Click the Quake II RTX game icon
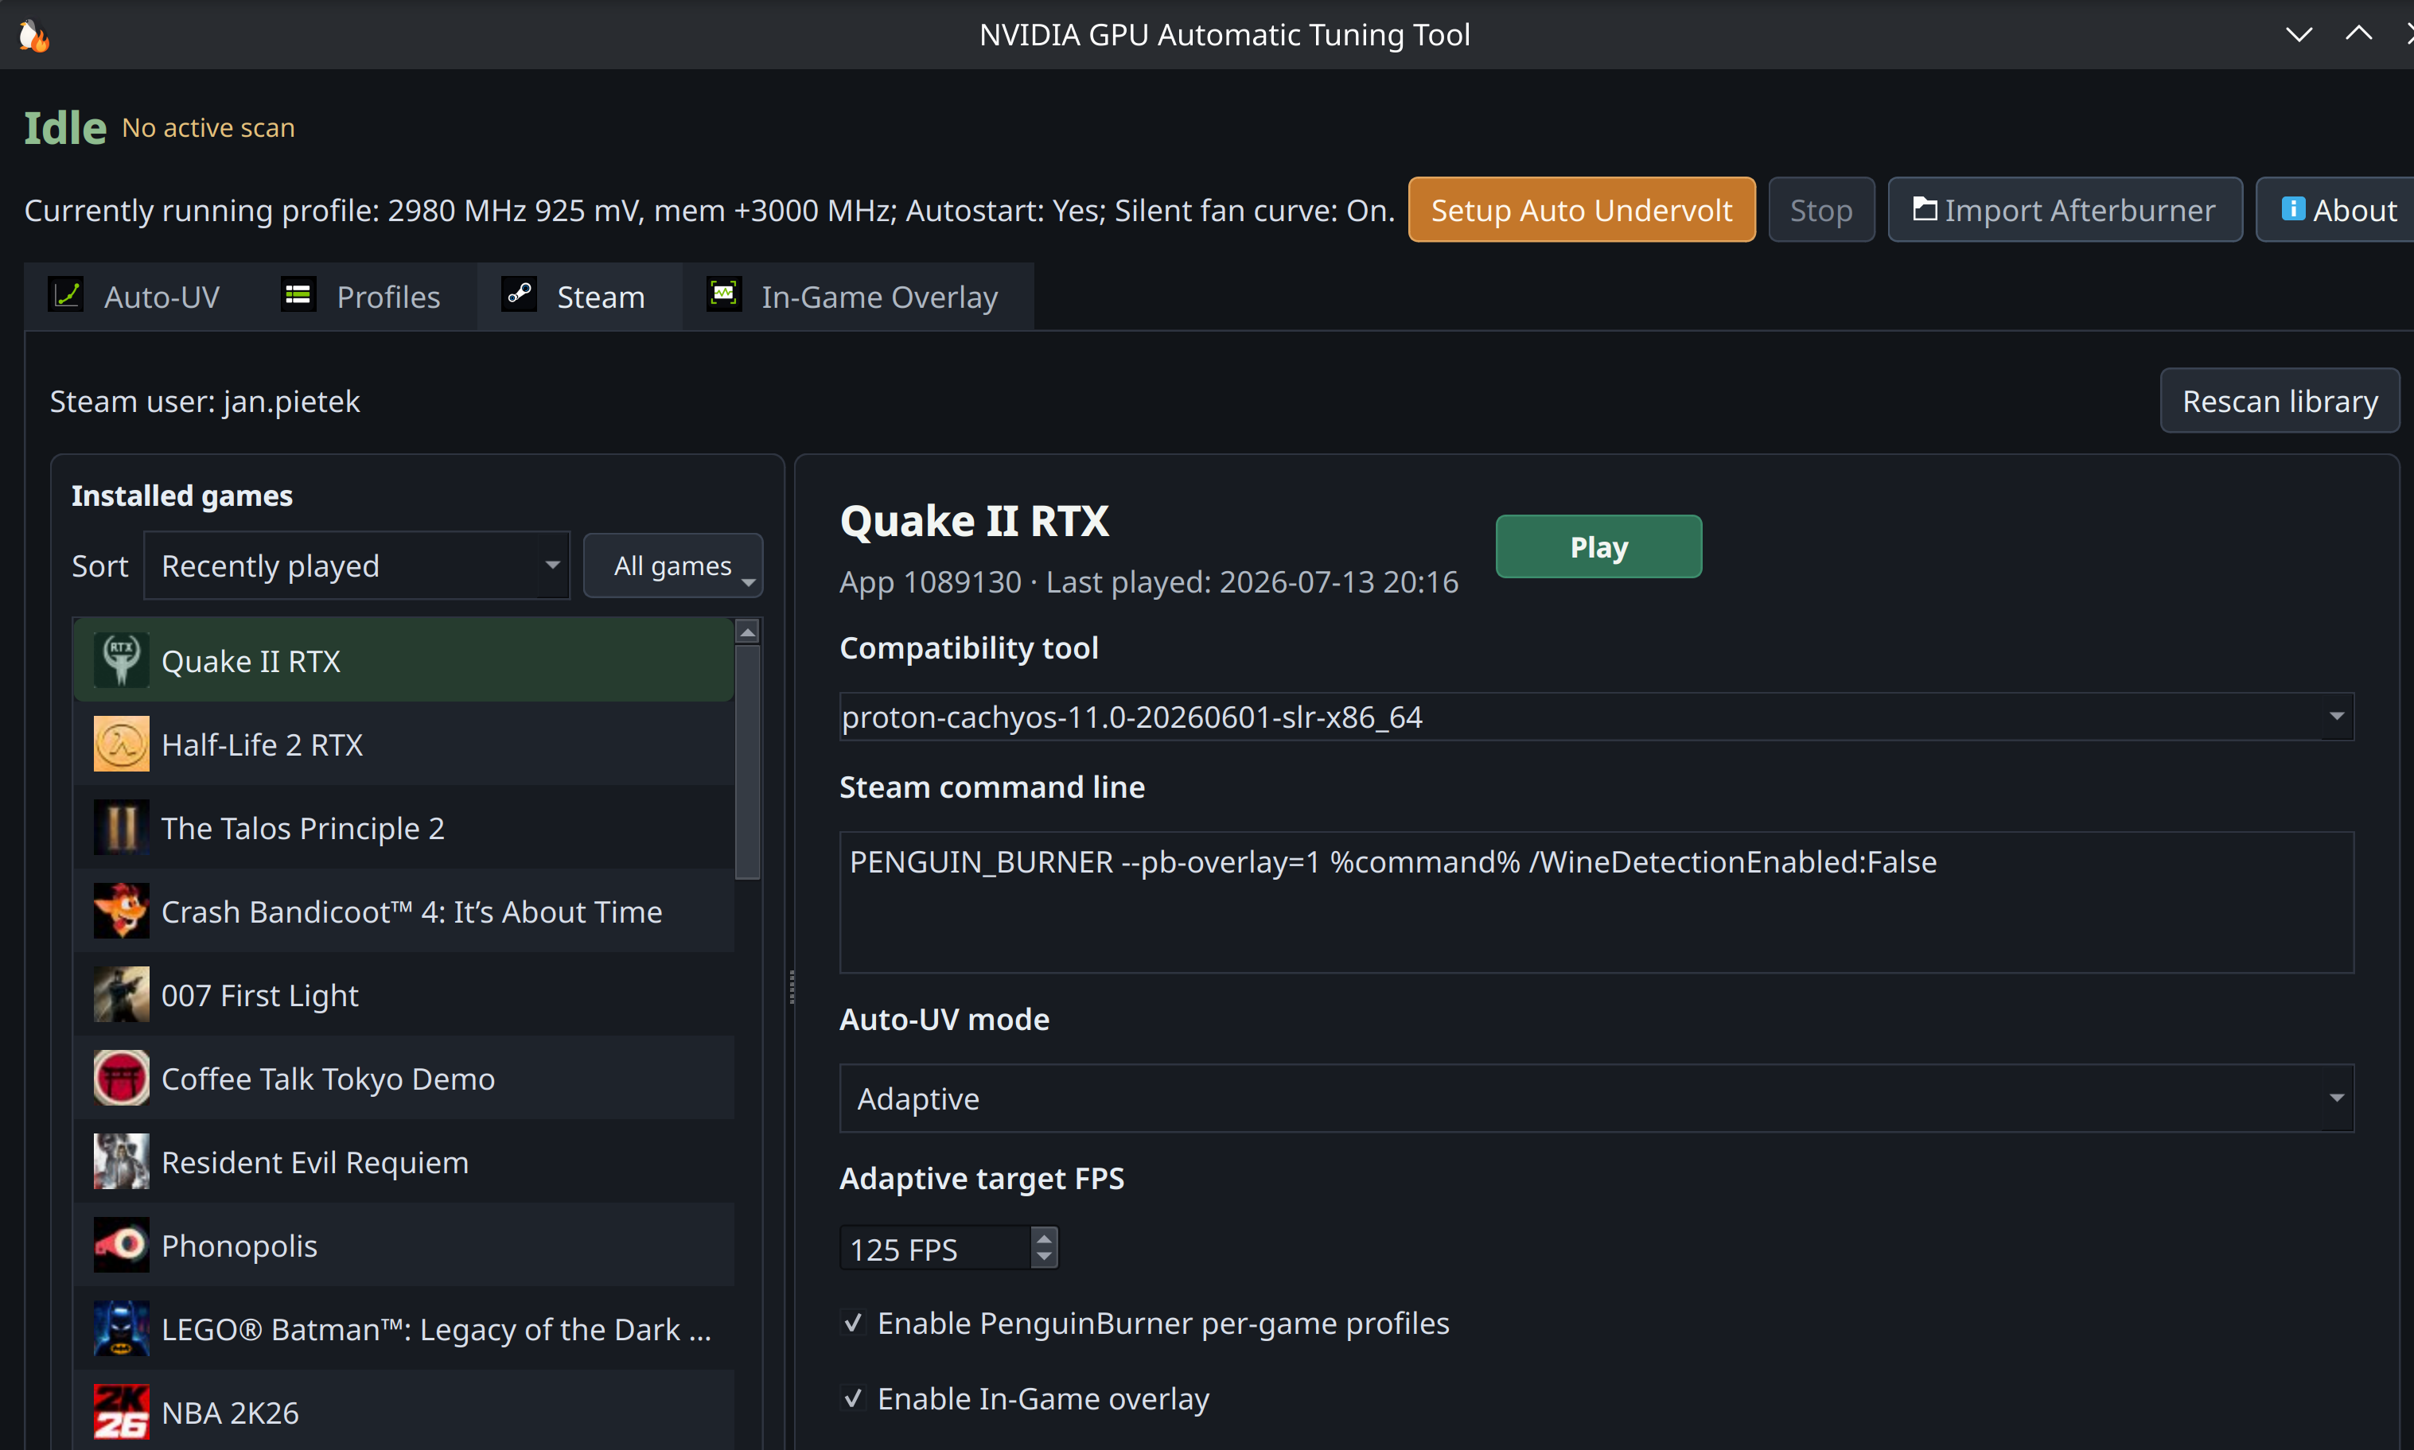The image size is (2414, 1450). 121,660
